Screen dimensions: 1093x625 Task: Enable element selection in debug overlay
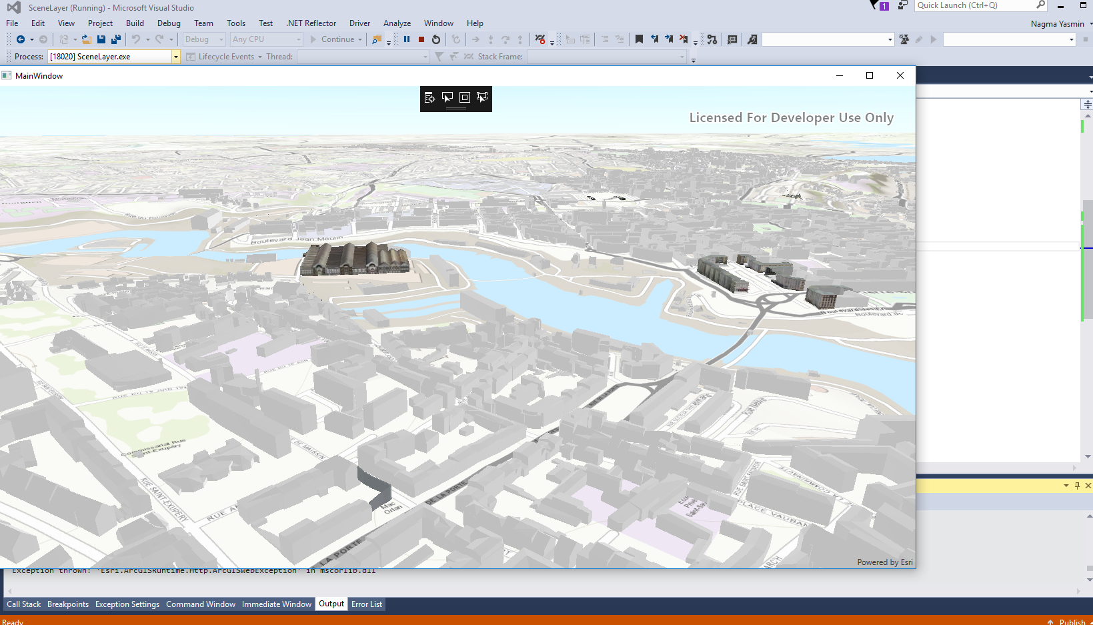(x=447, y=97)
